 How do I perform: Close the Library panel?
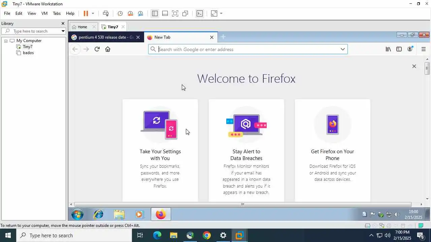click(63, 24)
